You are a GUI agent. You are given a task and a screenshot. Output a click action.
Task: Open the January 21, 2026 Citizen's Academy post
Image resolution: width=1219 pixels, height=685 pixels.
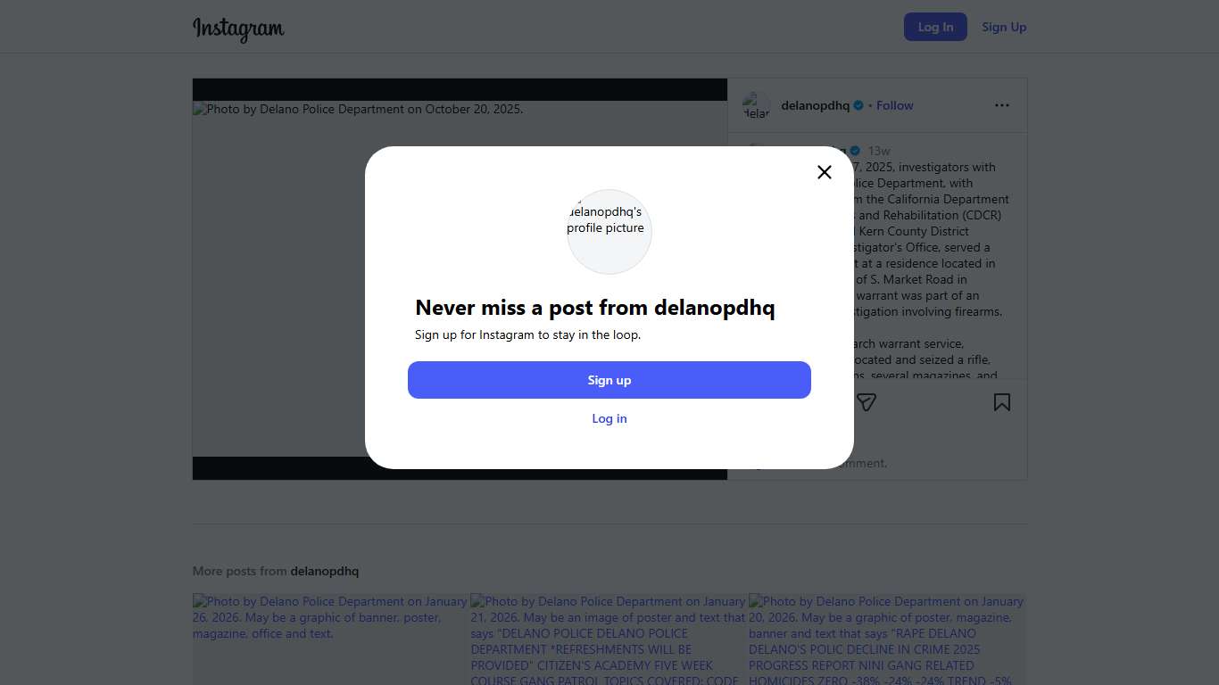(x=609, y=638)
